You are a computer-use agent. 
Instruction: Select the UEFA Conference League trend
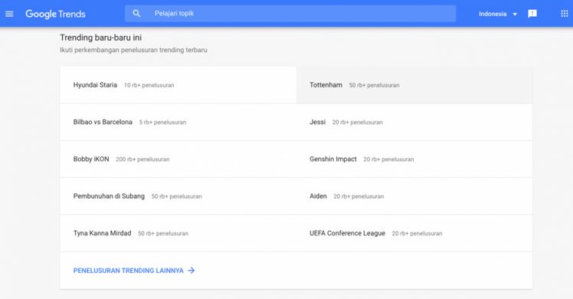pyautogui.click(x=414, y=233)
